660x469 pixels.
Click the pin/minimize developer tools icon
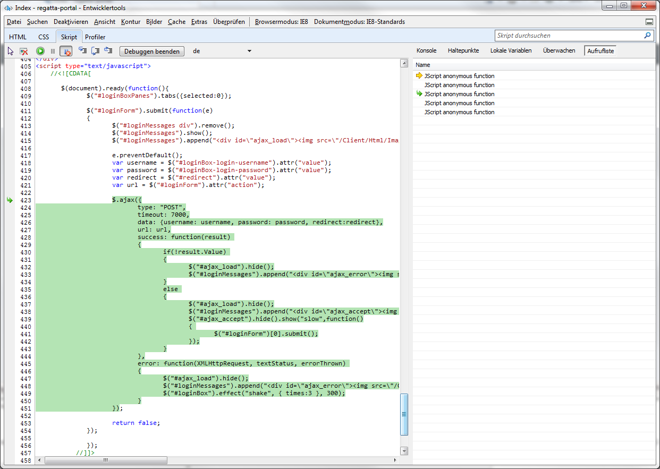(x=649, y=22)
